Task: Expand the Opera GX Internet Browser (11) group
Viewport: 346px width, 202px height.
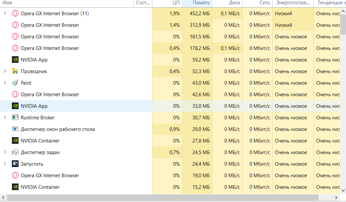Action: pyautogui.click(x=5, y=14)
